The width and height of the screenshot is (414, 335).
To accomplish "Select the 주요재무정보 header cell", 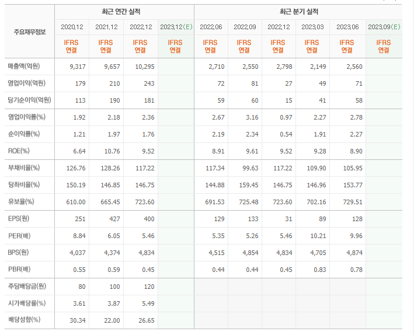I will 30,32.
